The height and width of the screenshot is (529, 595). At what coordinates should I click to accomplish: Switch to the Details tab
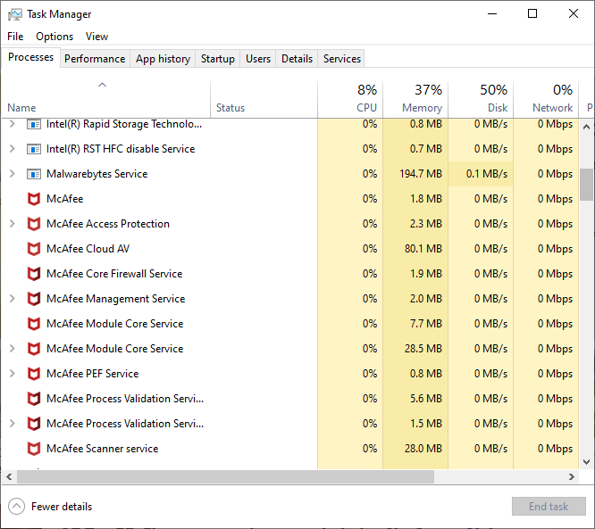tap(297, 59)
